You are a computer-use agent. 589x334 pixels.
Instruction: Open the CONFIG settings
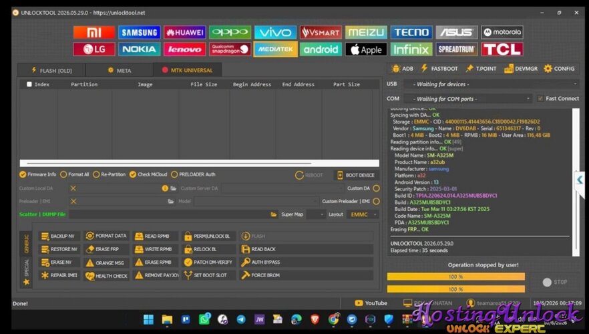coord(559,69)
